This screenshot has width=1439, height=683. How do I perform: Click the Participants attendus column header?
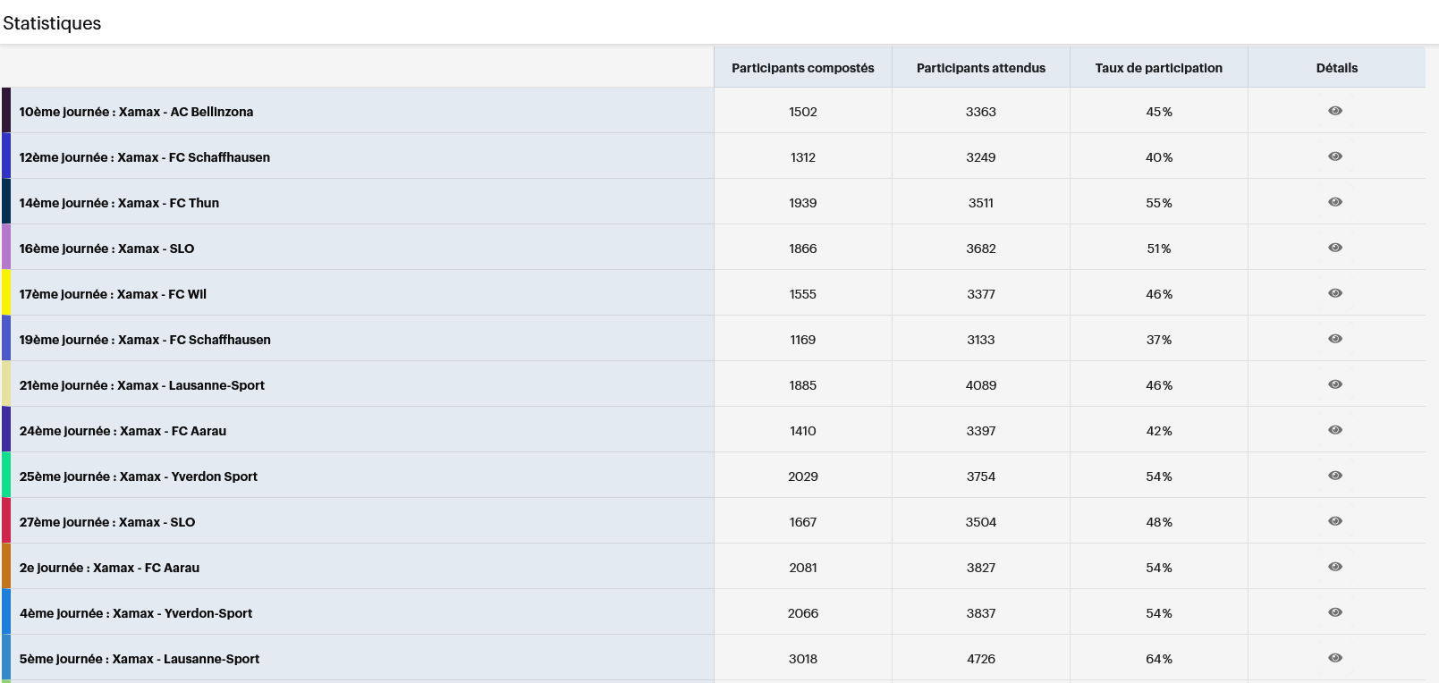981,68
